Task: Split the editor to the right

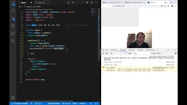Action: pyautogui.click(x=91, y=3)
